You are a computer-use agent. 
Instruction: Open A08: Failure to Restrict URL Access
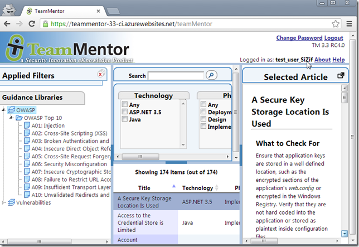(x=71, y=180)
